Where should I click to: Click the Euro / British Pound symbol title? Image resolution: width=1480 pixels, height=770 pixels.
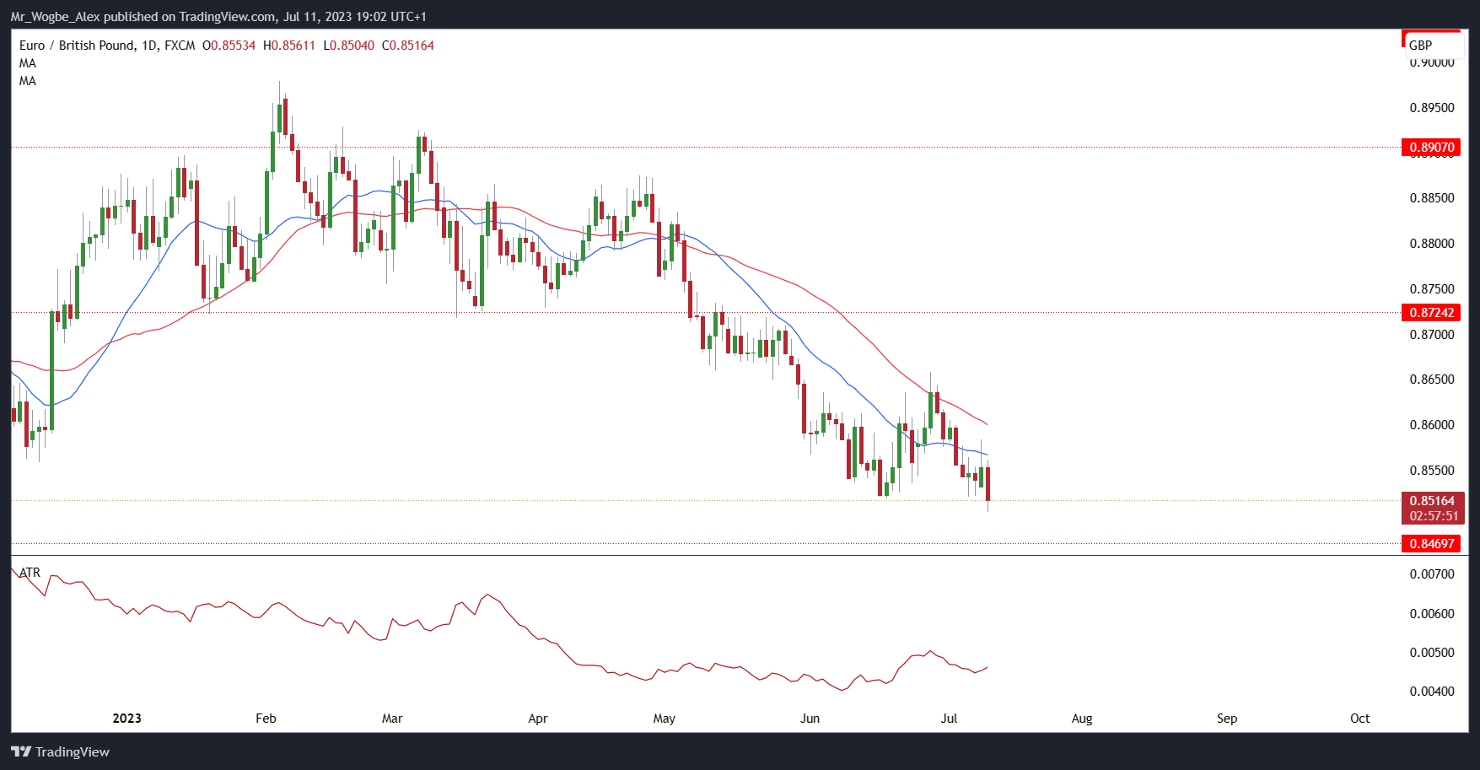tap(77, 46)
